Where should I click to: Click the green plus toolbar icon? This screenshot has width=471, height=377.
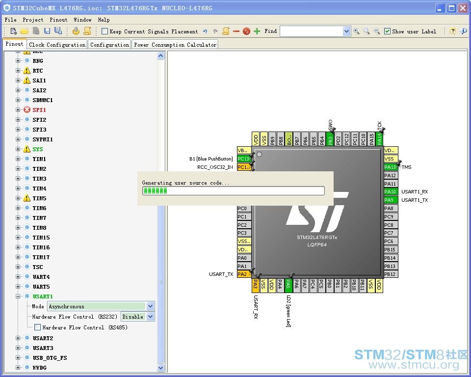click(x=257, y=31)
